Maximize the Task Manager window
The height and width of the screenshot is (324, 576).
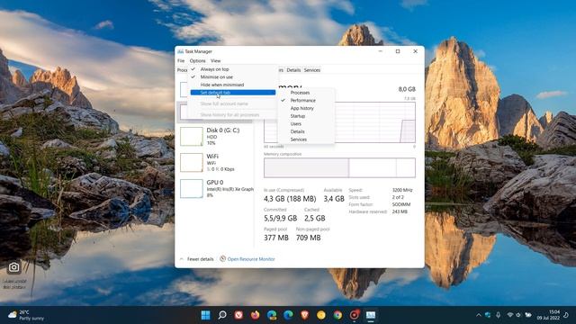(398, 51)
